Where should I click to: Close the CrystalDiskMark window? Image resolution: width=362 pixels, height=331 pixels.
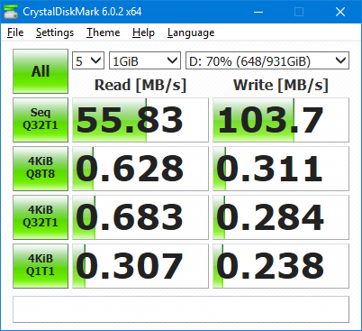340,12
